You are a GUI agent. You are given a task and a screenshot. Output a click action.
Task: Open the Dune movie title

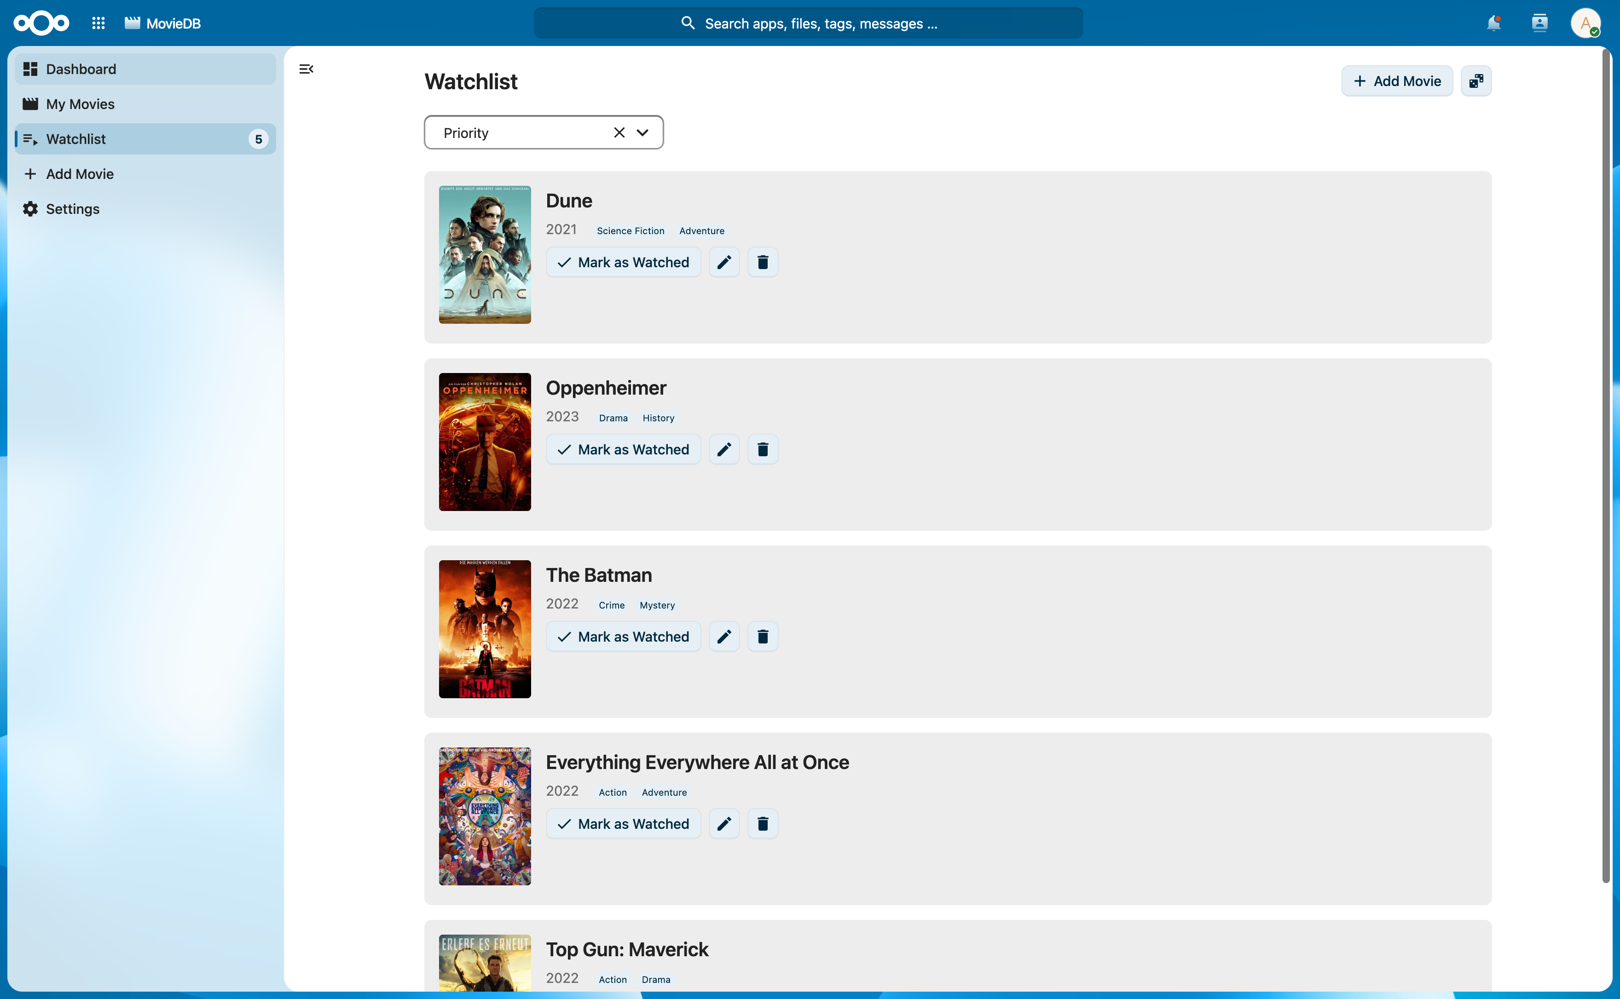[x=568, y=201]
